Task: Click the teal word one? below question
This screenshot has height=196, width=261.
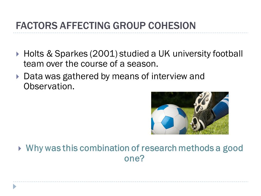Action: (x=134, y=158)
